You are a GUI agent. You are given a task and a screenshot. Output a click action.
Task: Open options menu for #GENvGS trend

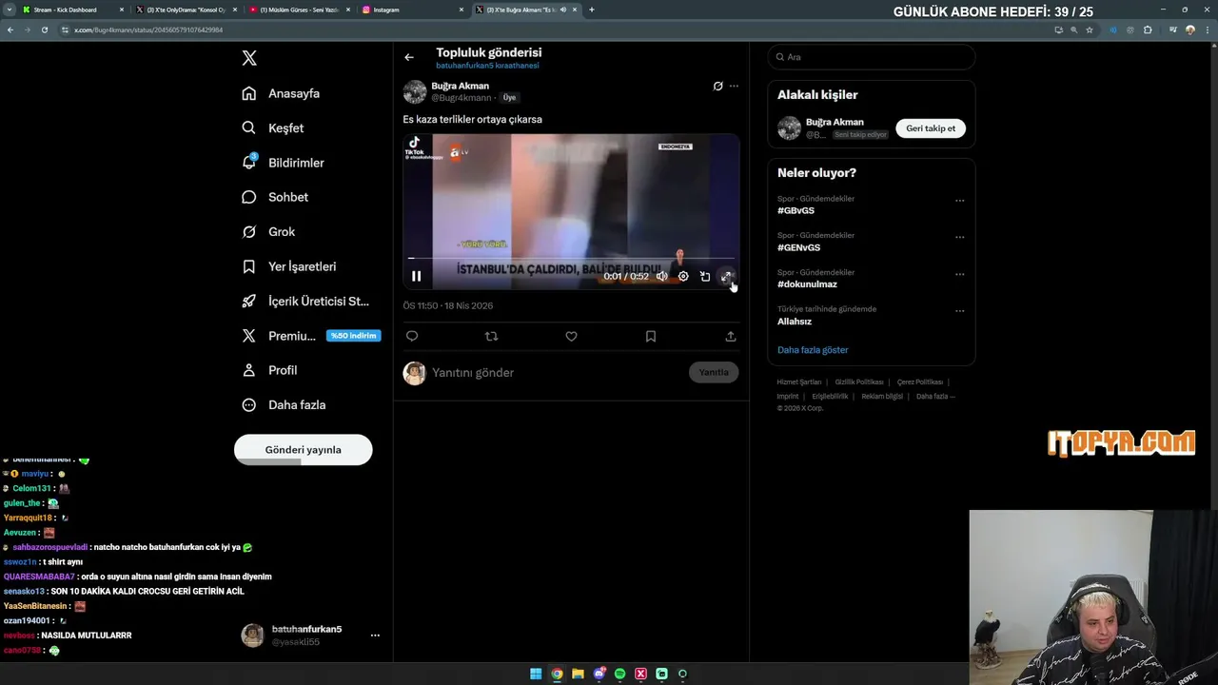959,238
